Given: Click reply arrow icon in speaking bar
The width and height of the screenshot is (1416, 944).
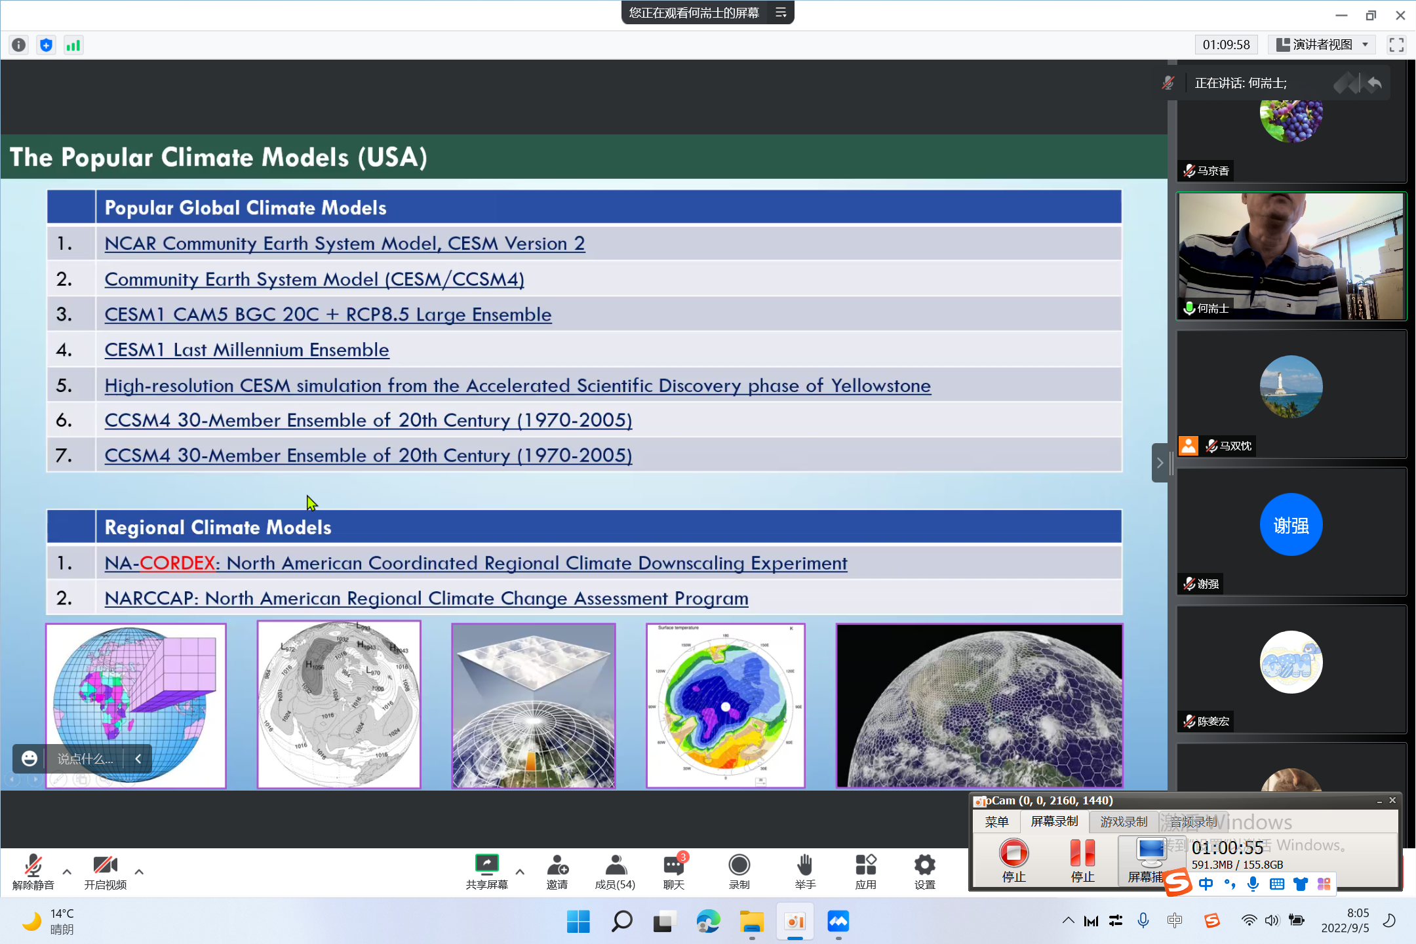Looking at the screenshot, I should (1375, 83).
